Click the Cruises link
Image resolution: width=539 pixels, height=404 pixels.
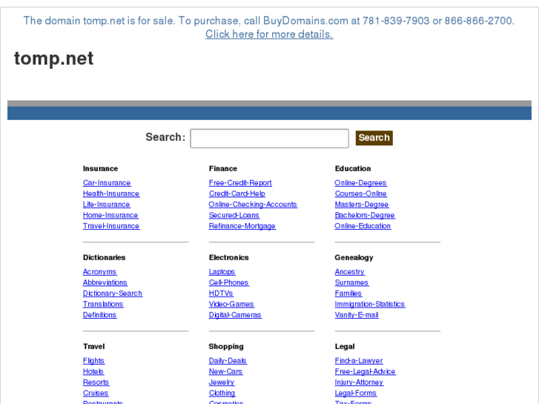96,393
